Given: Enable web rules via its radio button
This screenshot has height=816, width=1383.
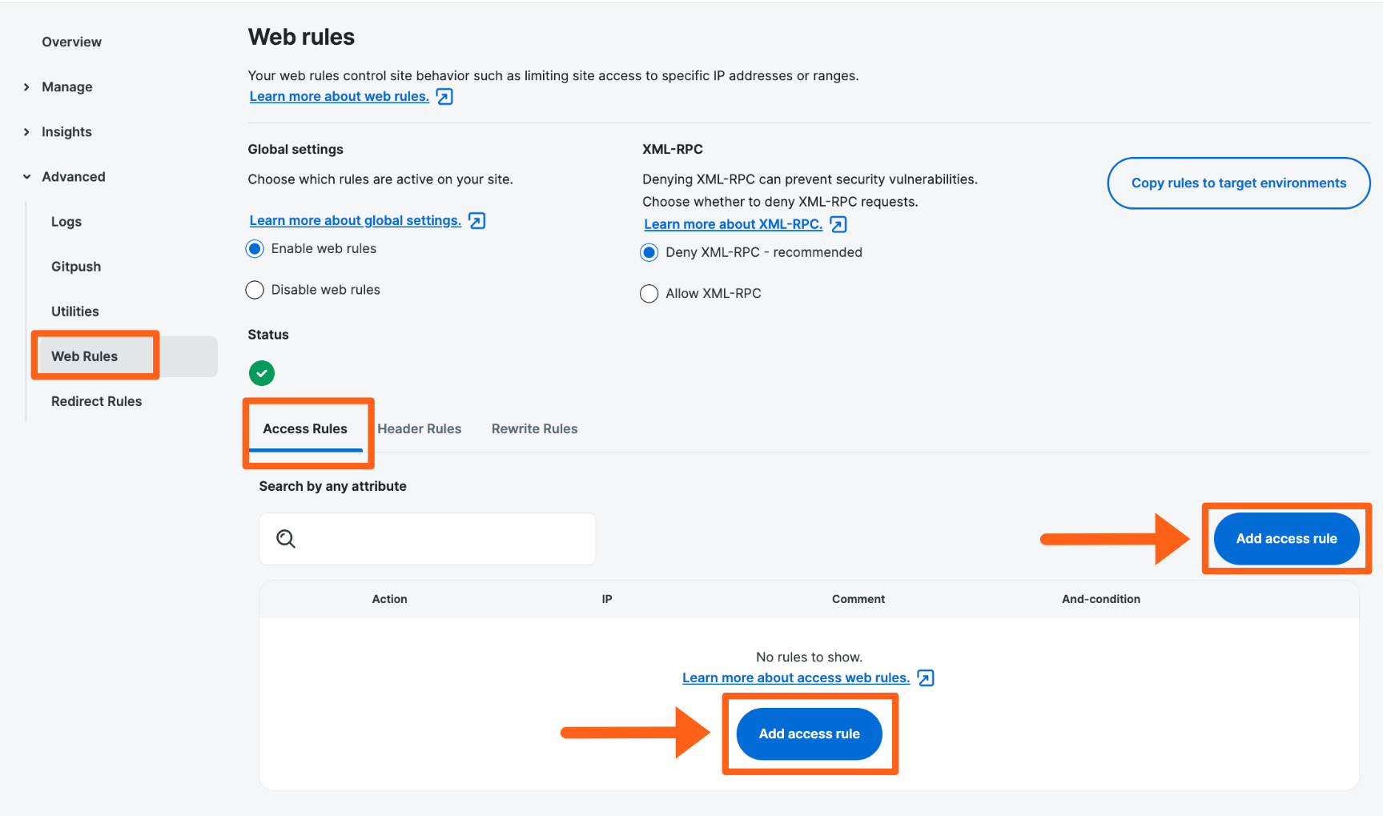Looking at the screenshot, I should coord(254,248).
